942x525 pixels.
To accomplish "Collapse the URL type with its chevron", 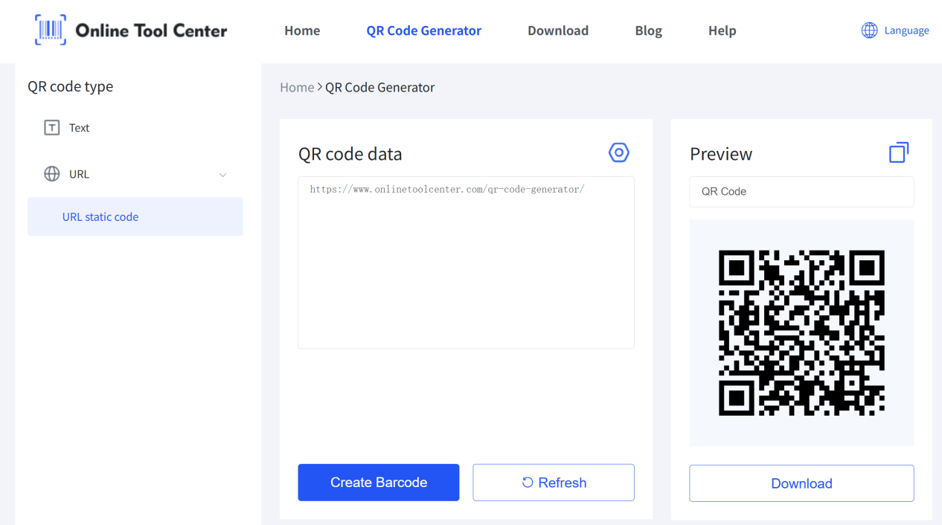I will click(x=222, y=174).
